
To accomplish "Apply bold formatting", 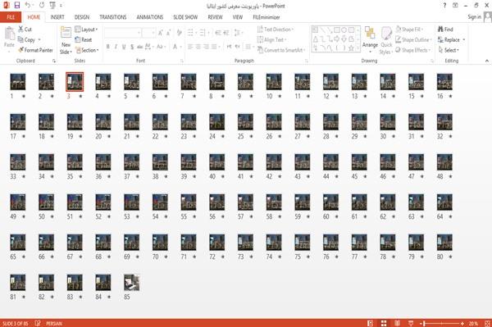I will 108,47.
